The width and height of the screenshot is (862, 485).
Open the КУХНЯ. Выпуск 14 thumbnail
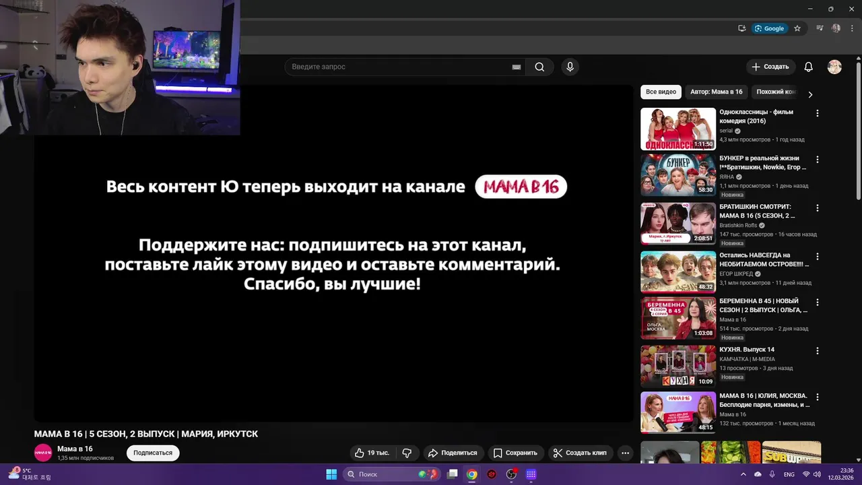pyautogui.click(x=678, y=366)
